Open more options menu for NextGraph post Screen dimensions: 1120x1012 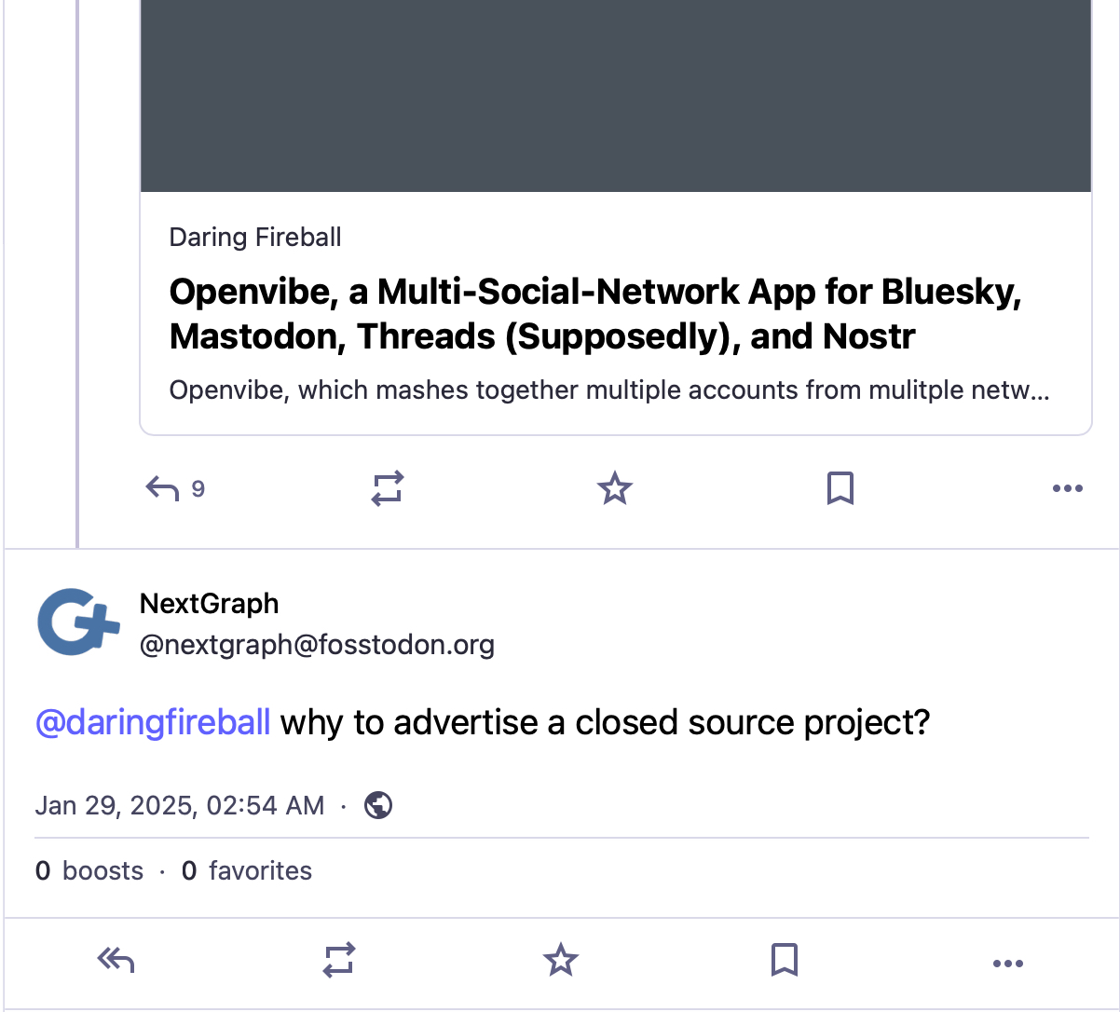point(1008,963)
